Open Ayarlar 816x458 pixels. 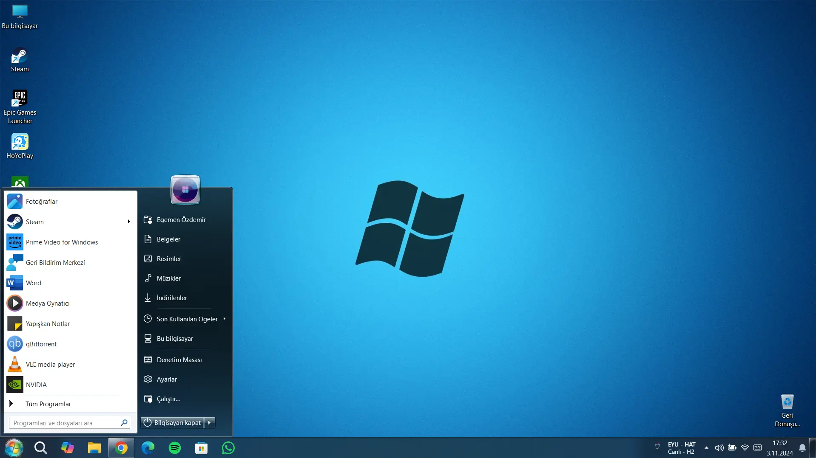tap(185, 379)
